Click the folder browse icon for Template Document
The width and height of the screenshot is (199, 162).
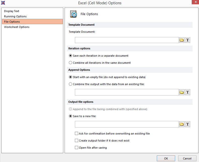click(182, 40)
